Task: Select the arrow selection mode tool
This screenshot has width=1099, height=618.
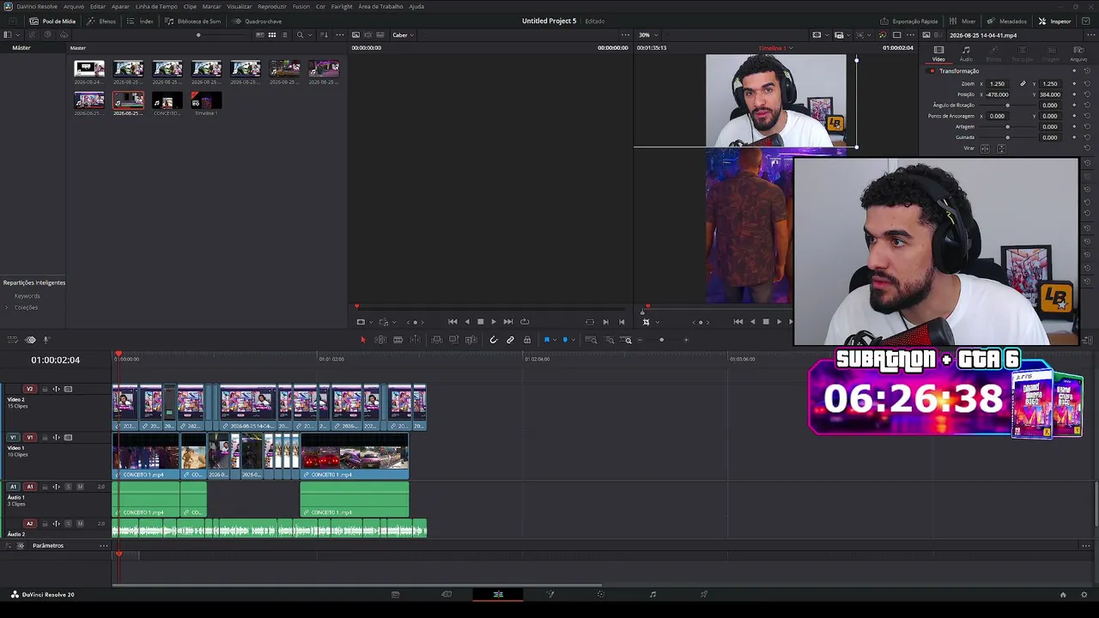Action: [362, 340]
